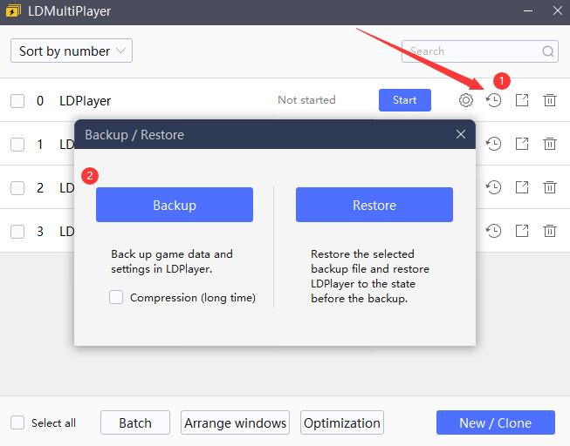Screen dimensions: 570x446
Task: Focus the Search input field
Action: [480, 51]
